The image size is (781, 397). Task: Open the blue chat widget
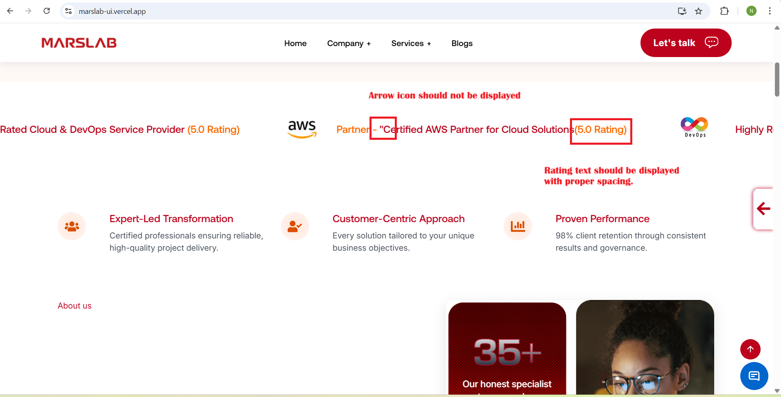point(754,376)
